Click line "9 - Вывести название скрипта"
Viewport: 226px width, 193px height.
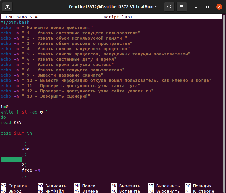(52, 75)
